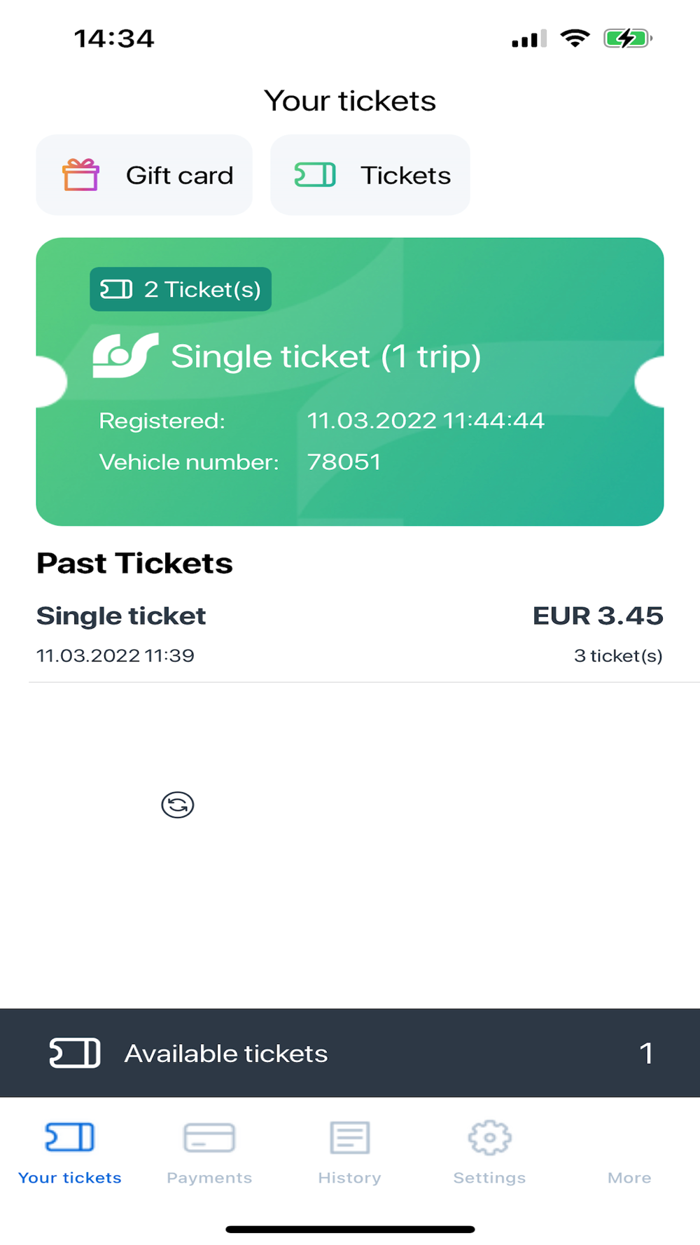Tap the green ticket icon beside Tickets
700x1245 pixels.
[x=315, y=175]
